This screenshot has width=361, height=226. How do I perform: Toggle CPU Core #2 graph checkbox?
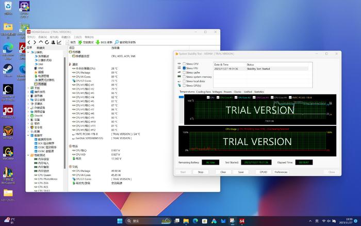tap(236, 98)
